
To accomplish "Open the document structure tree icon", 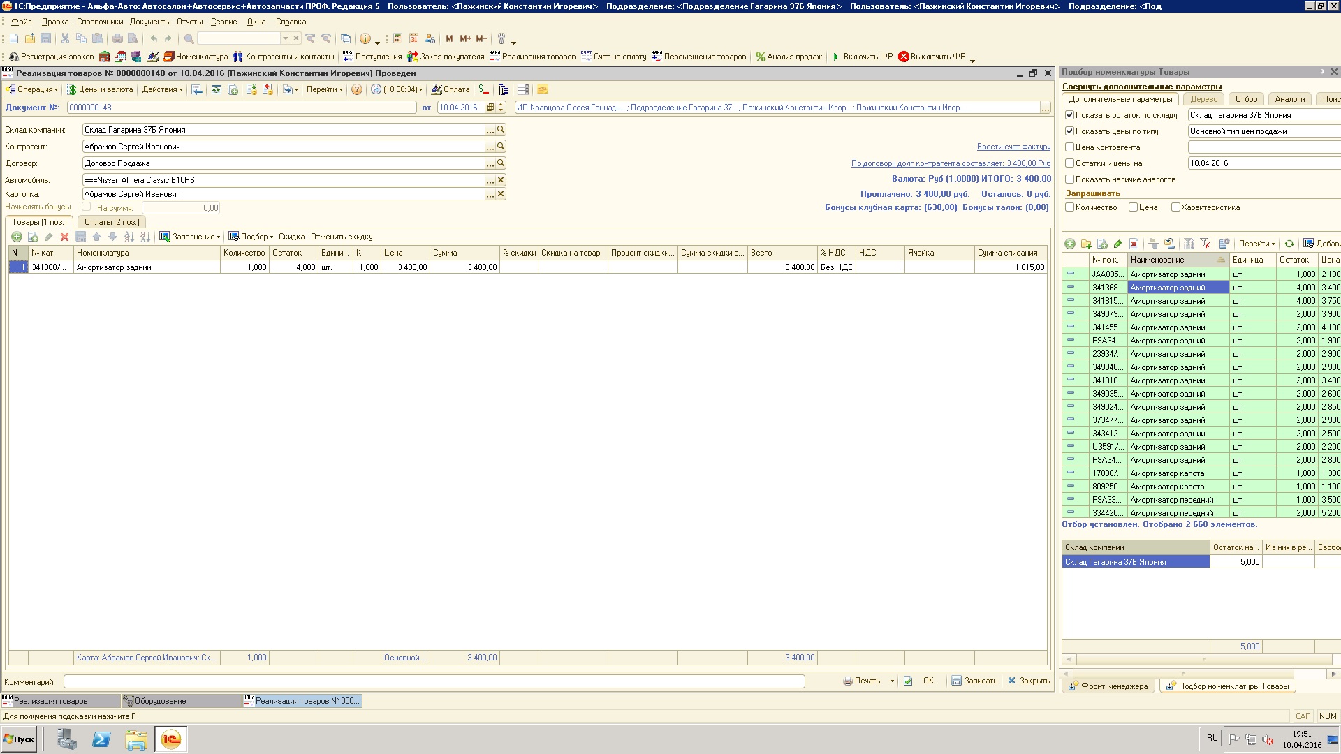I will point(504,89).
